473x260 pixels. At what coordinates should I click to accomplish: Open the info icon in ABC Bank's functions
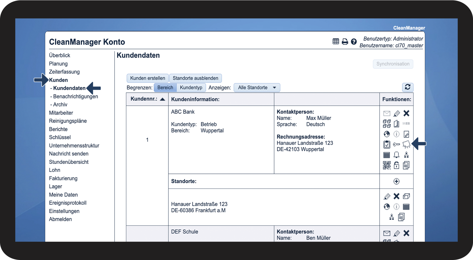396,134
